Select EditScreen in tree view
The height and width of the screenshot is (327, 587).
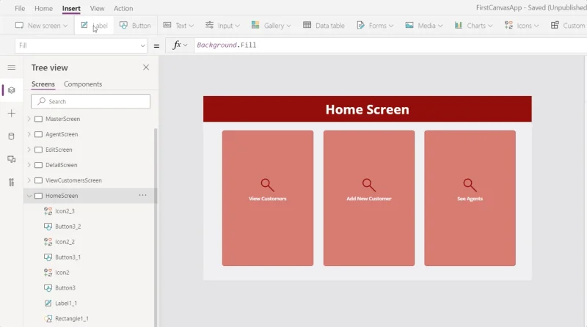(x=59, y=150)
